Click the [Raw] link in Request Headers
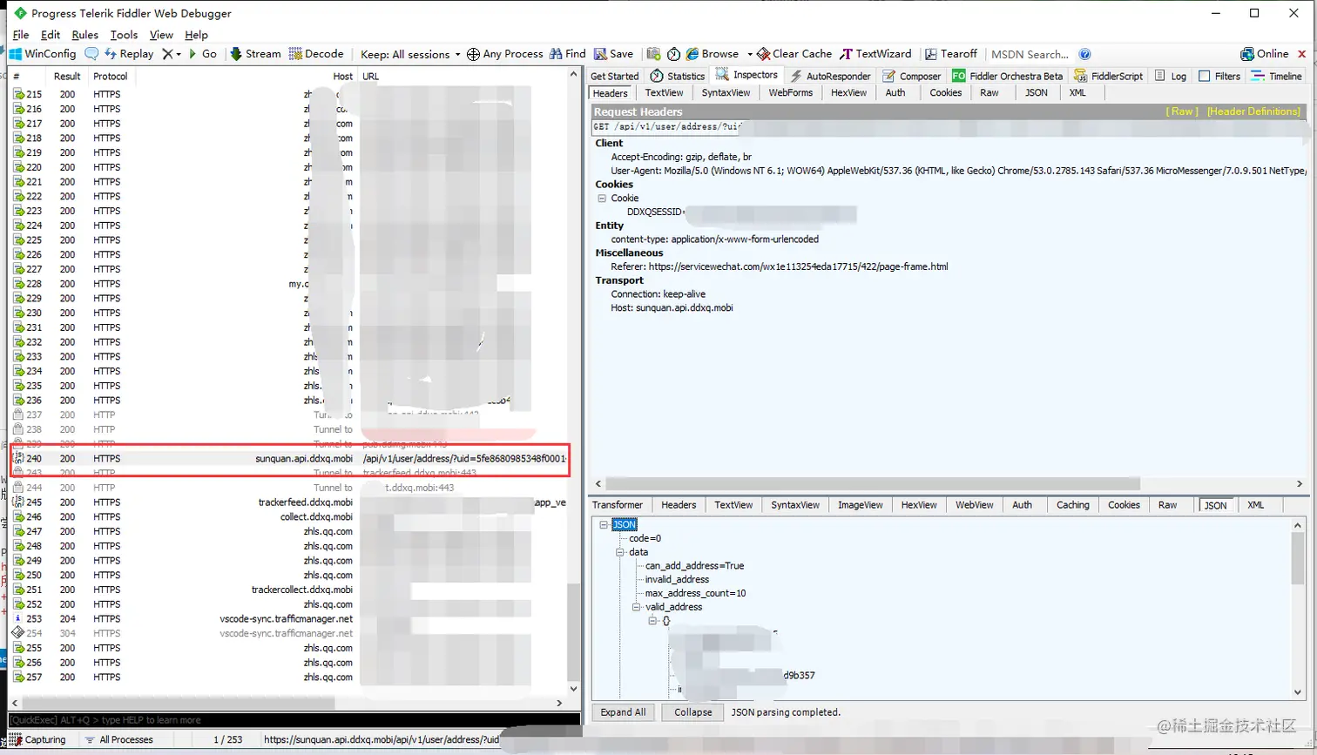The width and height of the screenshot is (1317, 755). point(1183,111)
